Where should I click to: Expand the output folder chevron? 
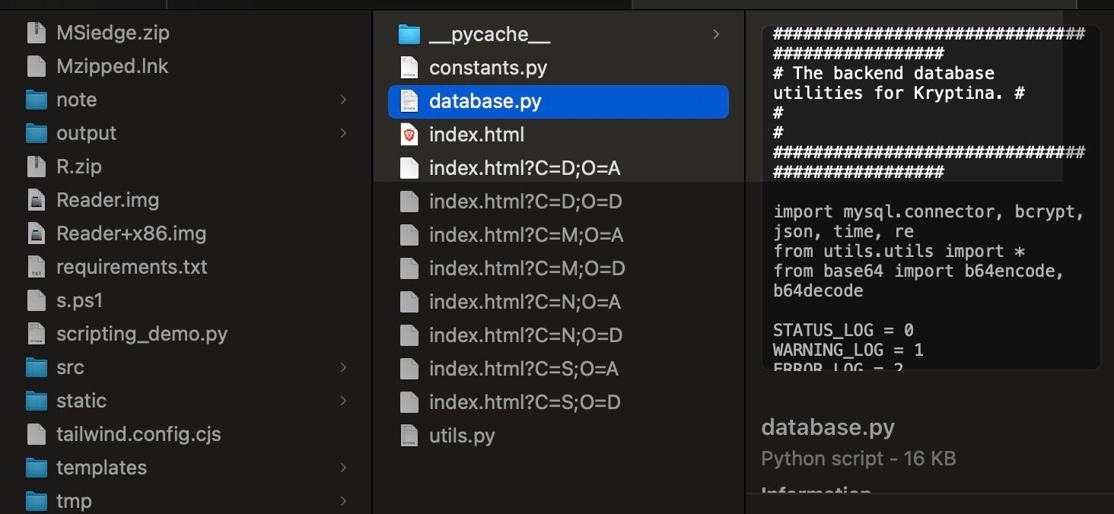coord(343,133)
